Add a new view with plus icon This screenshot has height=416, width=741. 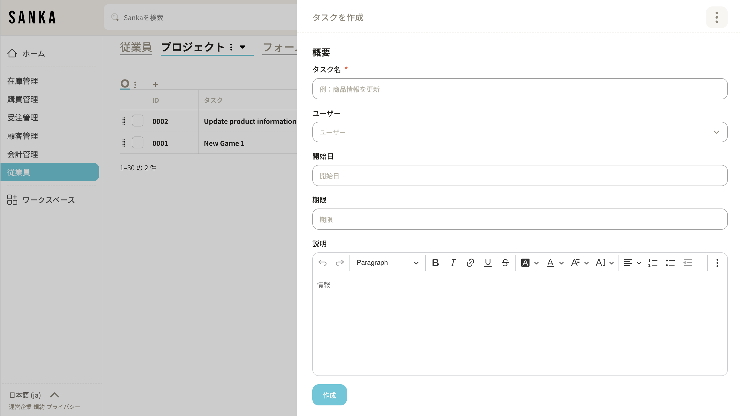point(155,84)
